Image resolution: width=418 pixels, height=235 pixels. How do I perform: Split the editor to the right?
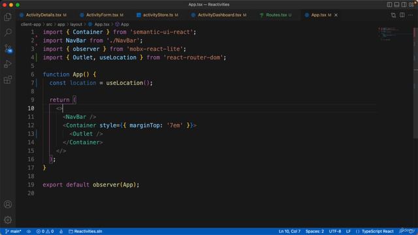402,15
